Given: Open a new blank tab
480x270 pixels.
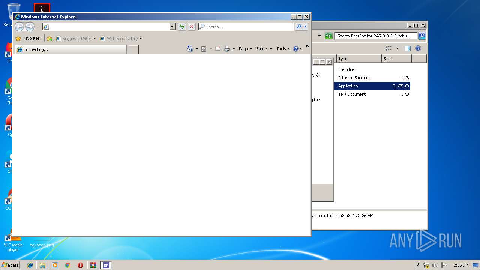Looking at the screenshot, I should click(x=133, y=49).
